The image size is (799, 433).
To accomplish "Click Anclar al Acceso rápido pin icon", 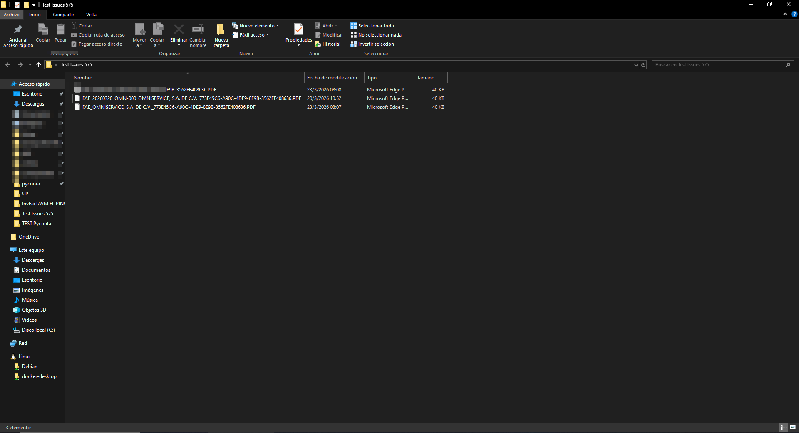I will tap(18, 30).
